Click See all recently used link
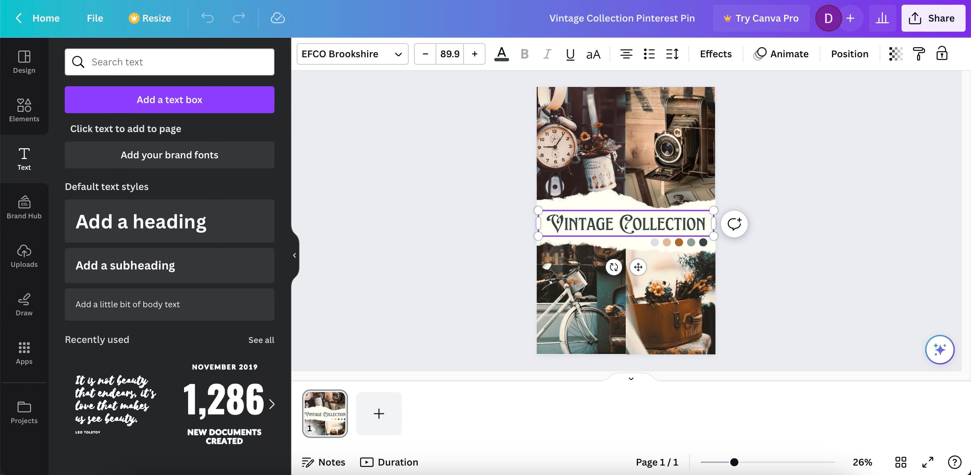 [x=261, y=340]
